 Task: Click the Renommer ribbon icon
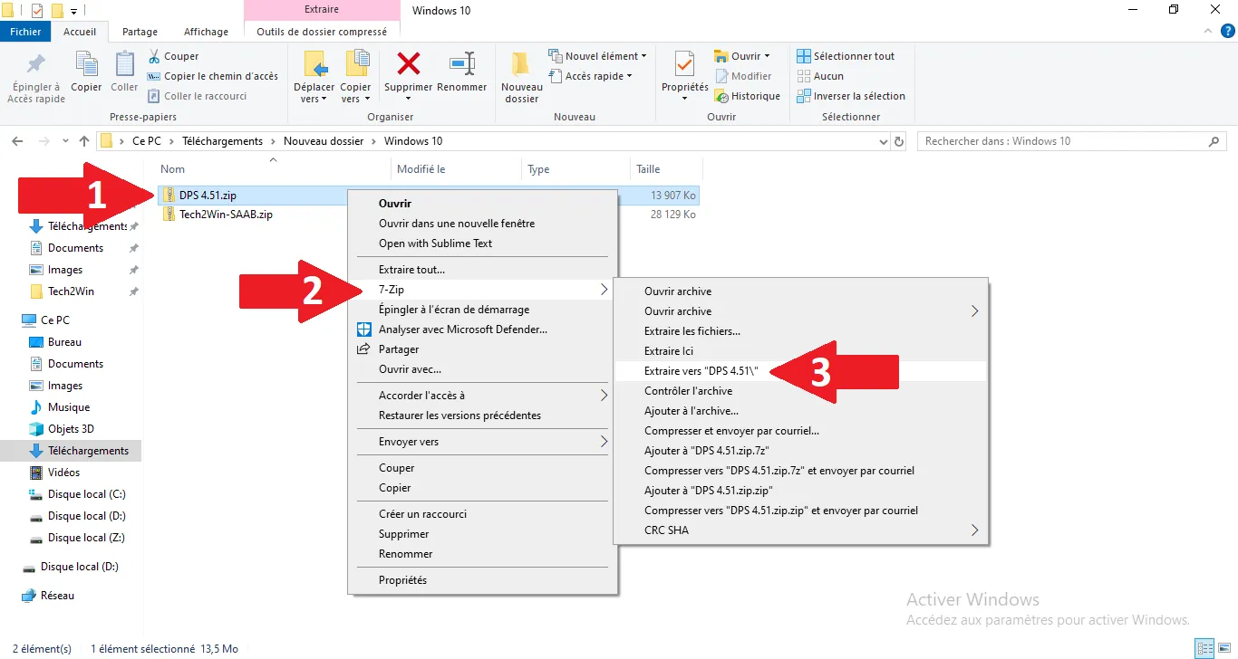pyautogui.click(x=462, y=64)
